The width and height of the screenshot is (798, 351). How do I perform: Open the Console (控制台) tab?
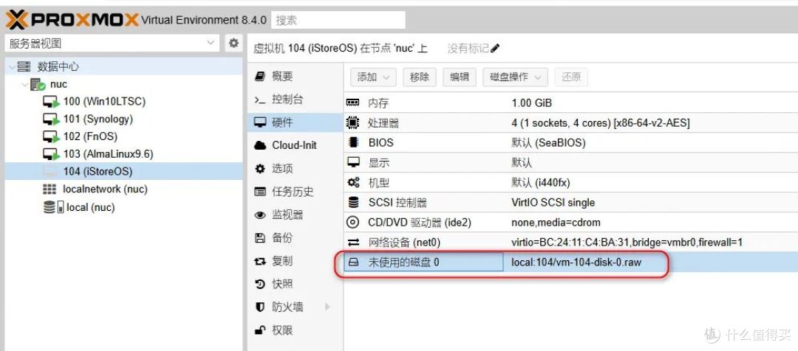295,100
